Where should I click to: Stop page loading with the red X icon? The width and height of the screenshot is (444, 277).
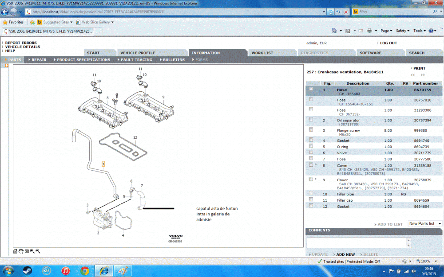pos(346,12)
